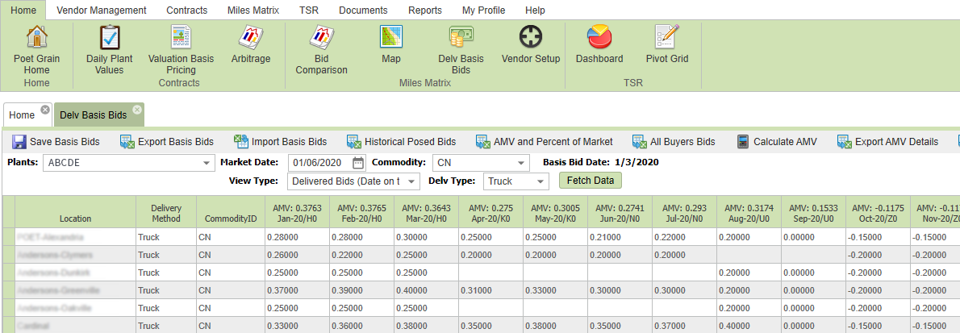This screenshot has width=960, height=333.
Task: Click the 0.36000 Feb-20 cell
Action: click(x=362, y=327)
